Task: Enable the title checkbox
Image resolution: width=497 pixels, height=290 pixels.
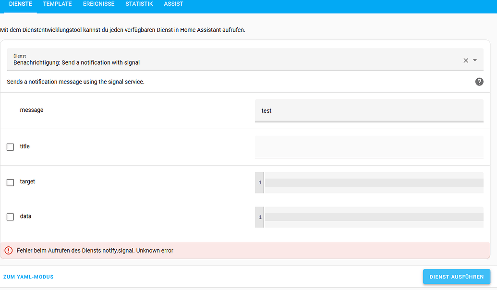Action: point(10,147)
